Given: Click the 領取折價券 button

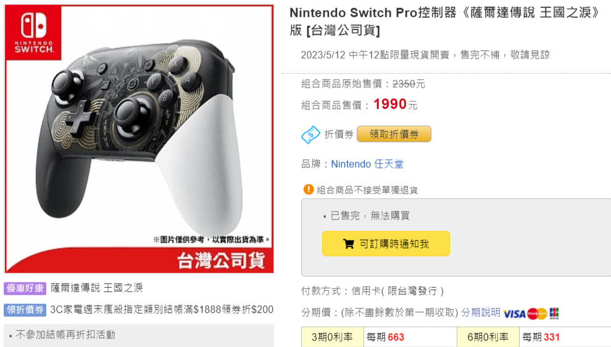Looking at the screenshot, I should (x=394, y=134).
